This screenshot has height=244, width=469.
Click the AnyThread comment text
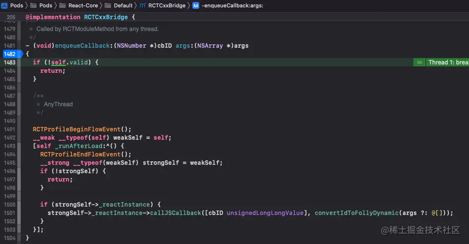(x=58, y=104)
